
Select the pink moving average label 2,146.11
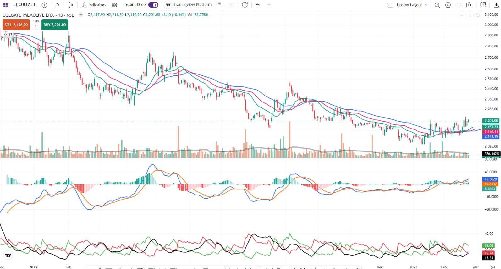(x=491, y=132)
